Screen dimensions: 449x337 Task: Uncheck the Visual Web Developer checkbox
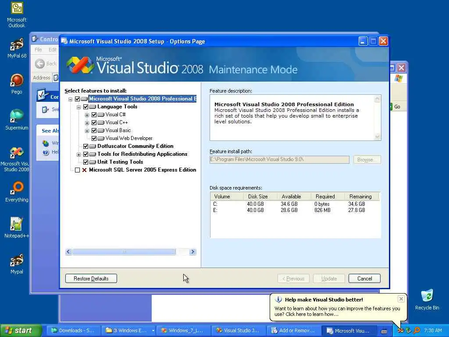[x=94, y=138]
